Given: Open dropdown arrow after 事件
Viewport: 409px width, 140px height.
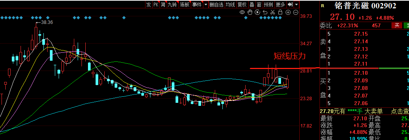Looking at the screenshot, I should pyautogui.click(x=206, y=5).
